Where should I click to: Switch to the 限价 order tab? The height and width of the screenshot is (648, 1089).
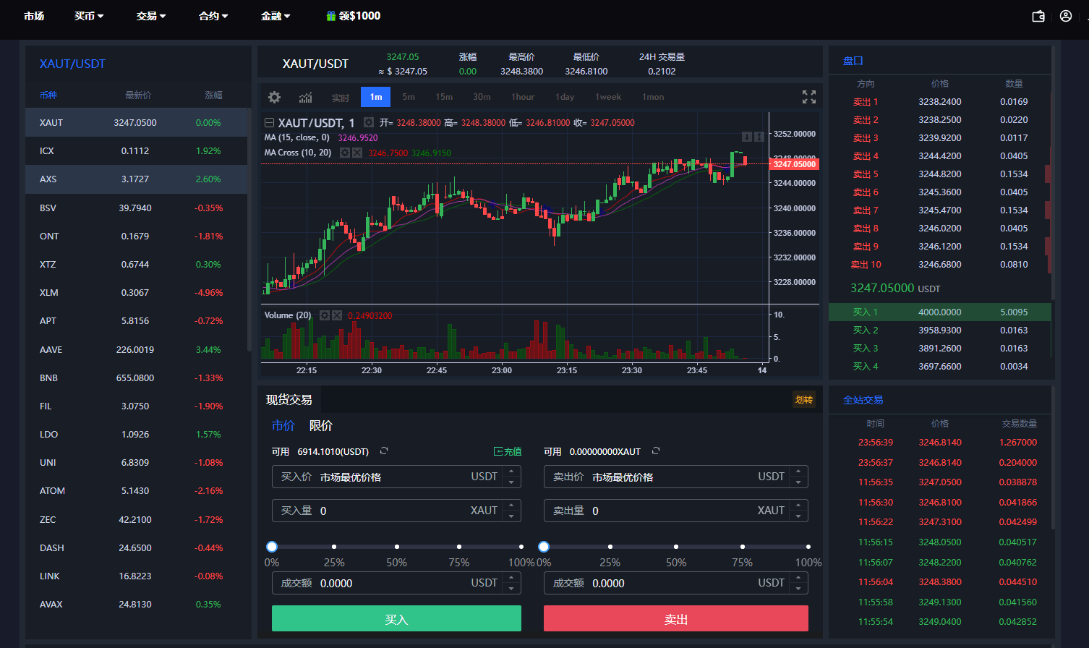(320, 426)
